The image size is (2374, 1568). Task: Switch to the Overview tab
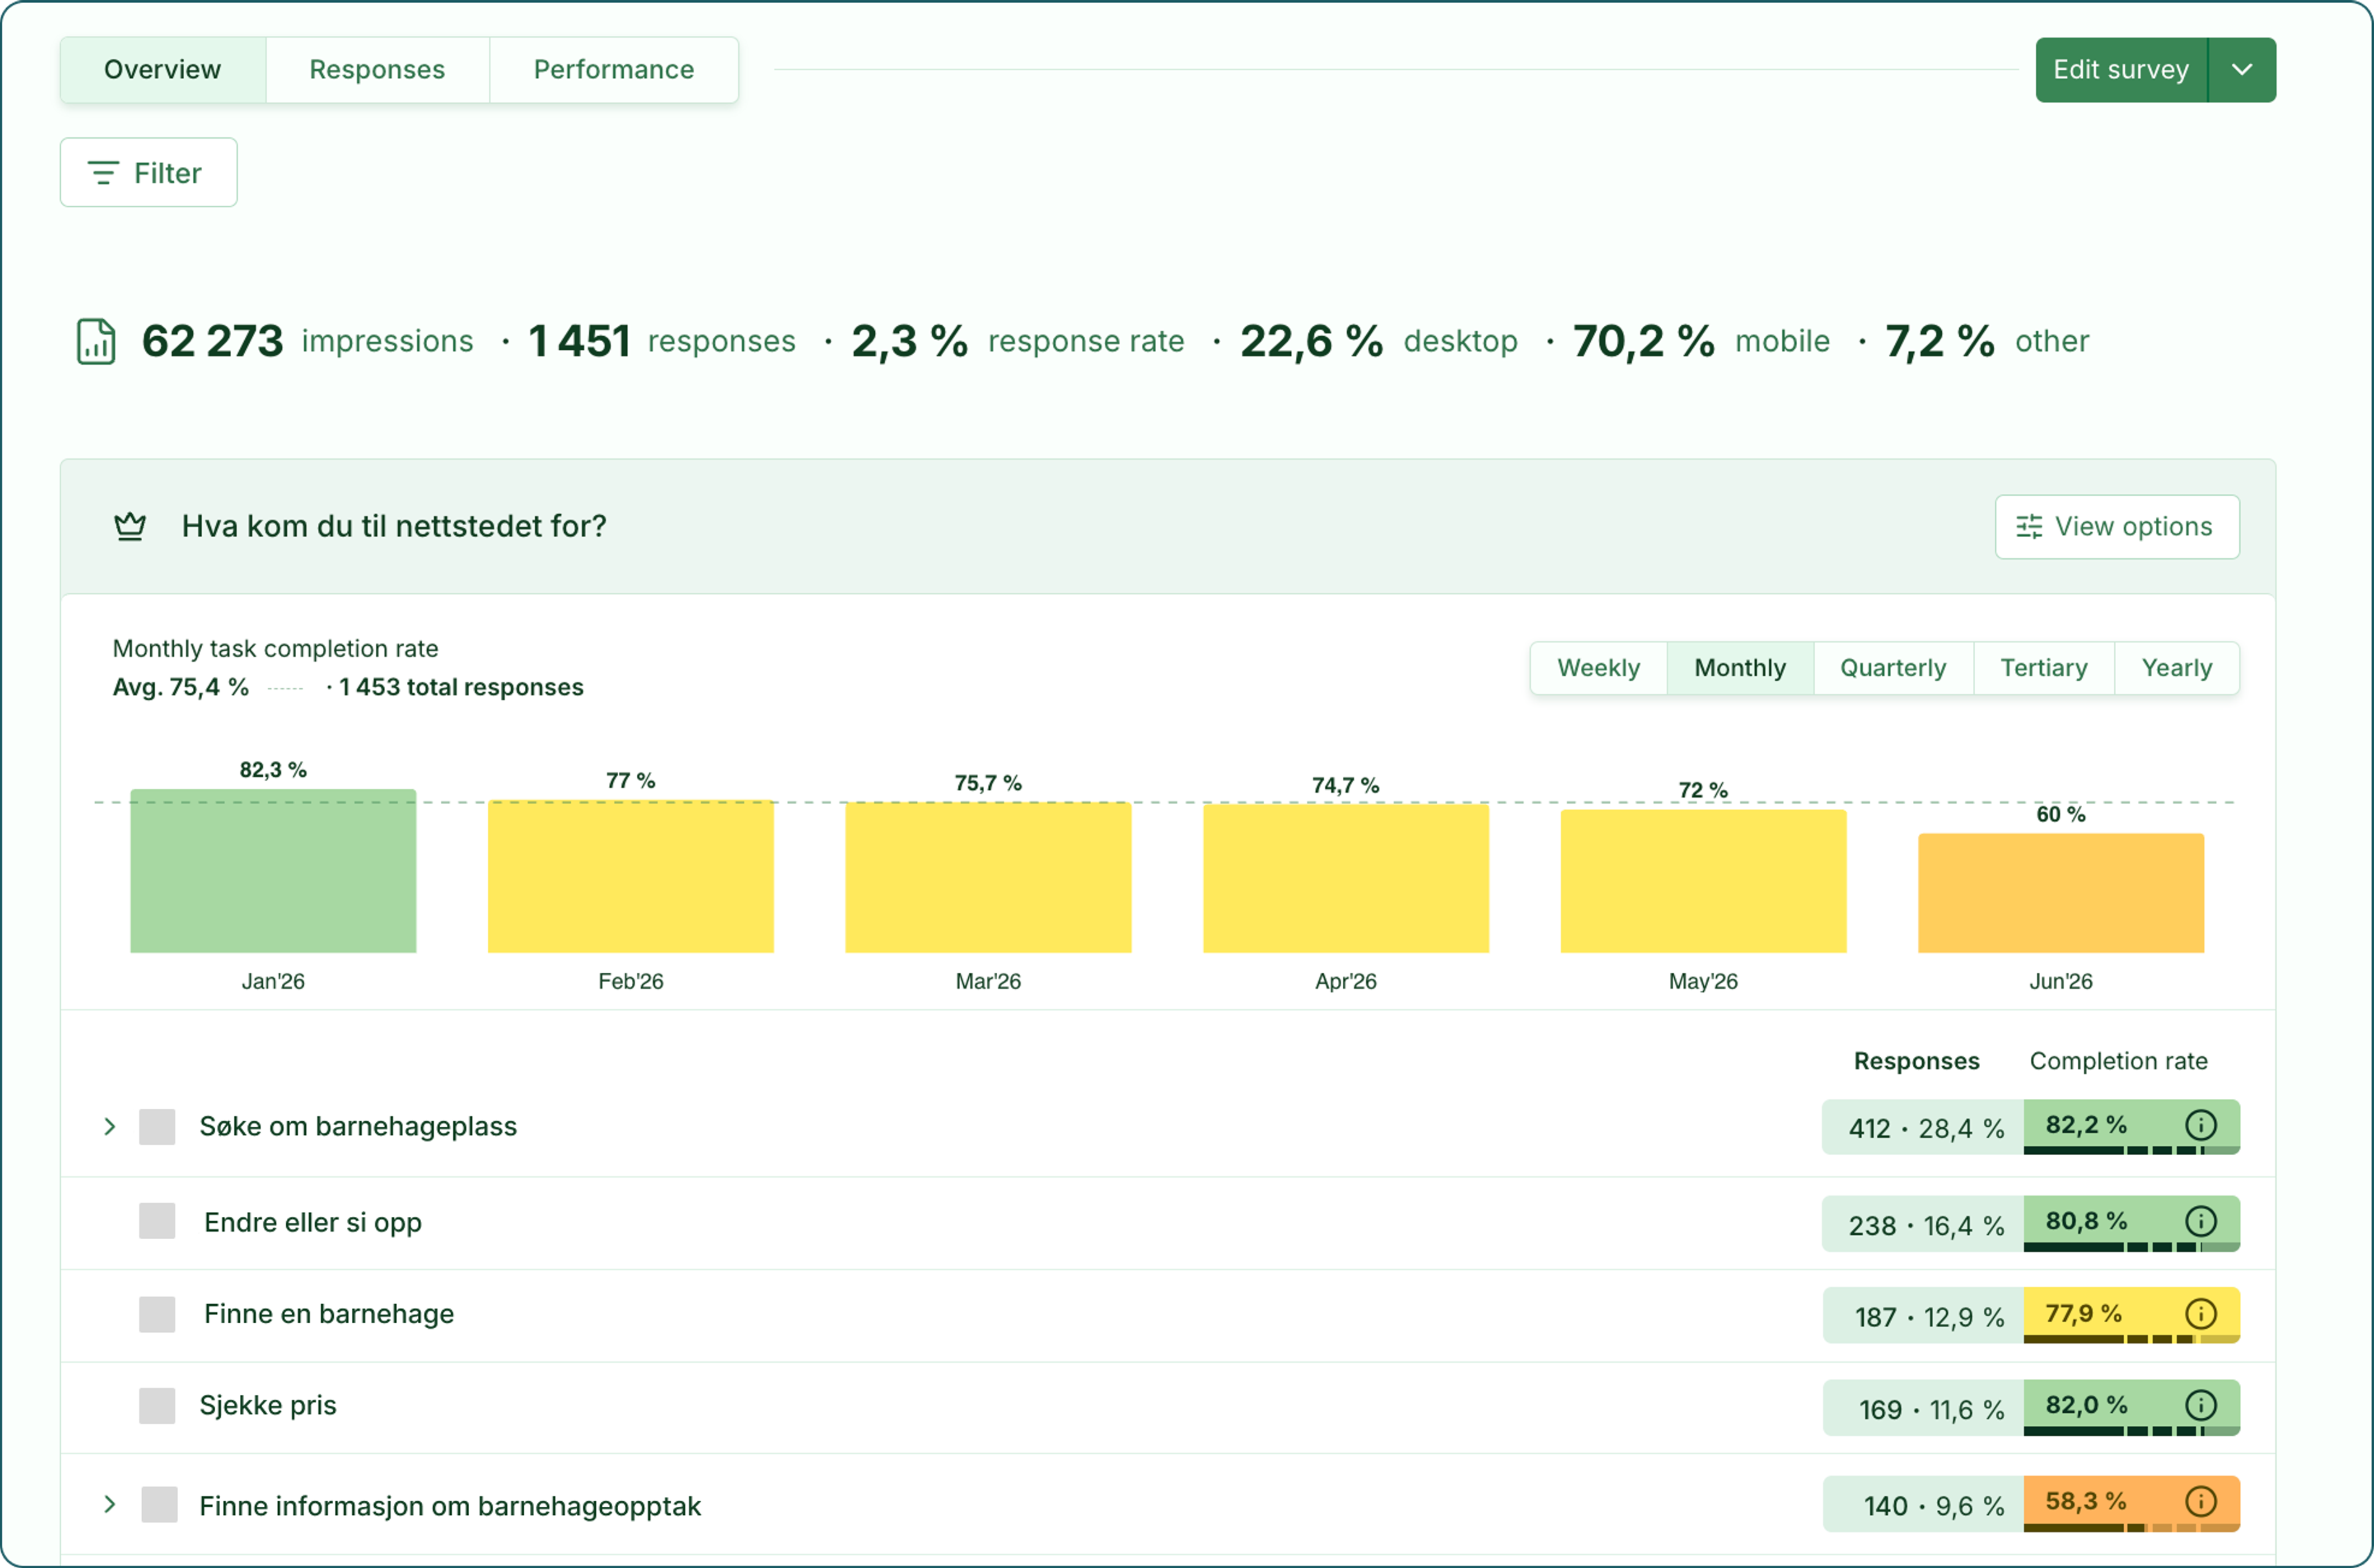163,70
